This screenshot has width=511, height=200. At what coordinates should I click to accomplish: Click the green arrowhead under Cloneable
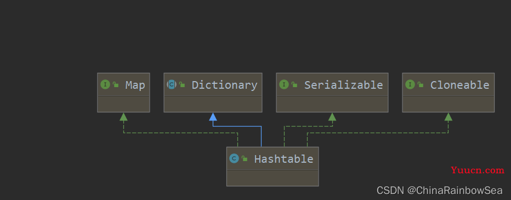coord(448,117)
